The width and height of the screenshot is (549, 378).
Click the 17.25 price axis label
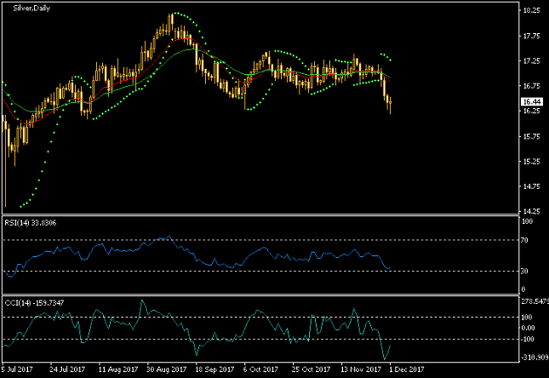[531, 61]
